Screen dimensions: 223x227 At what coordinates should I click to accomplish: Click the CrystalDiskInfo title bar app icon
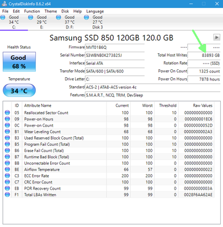[x=4, y=4]
